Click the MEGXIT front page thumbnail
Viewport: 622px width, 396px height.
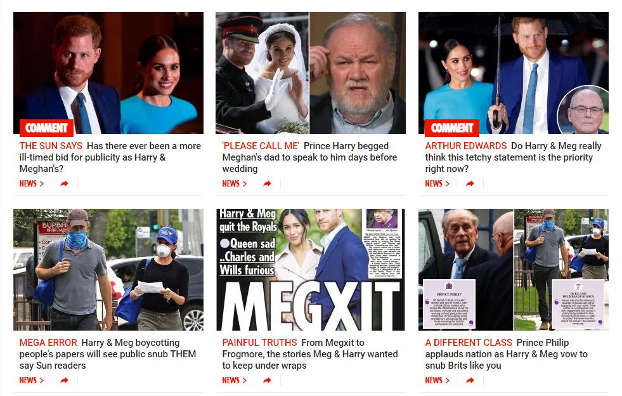click(x=311, y=270)
